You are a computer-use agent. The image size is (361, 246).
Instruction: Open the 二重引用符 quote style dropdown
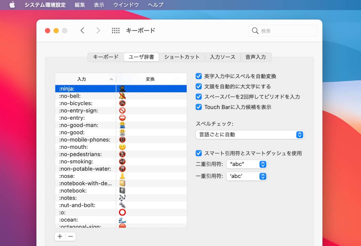pos(247,164)
